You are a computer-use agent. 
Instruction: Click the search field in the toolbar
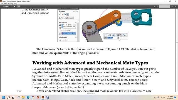coord(164,6)
